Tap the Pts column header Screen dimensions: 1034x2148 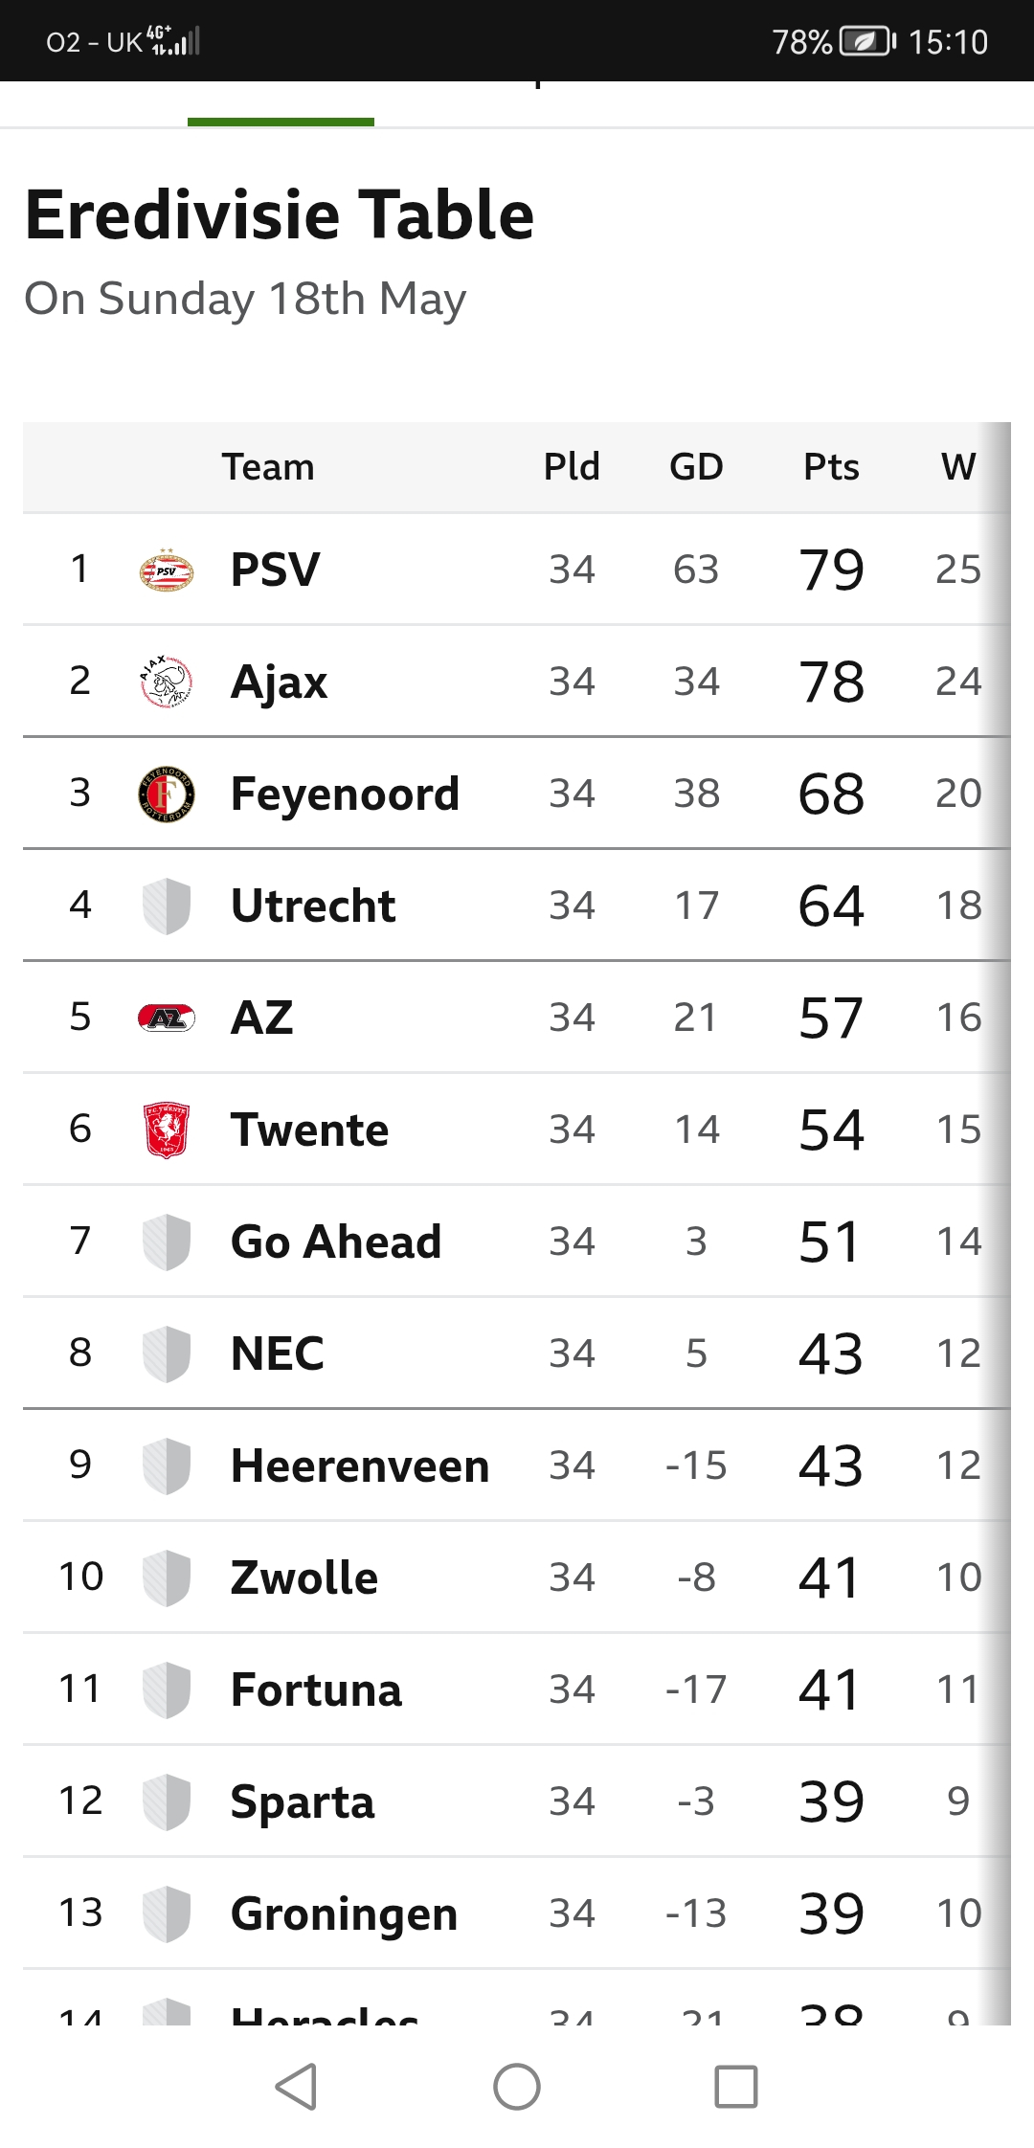(831, 467)
